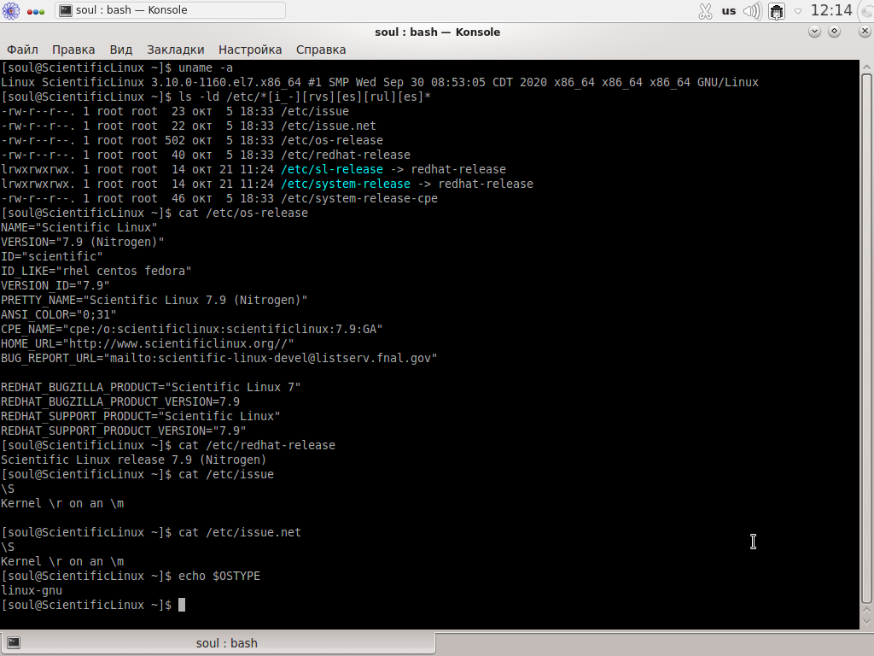The image size is (874, 656).
Task: Click terminal icon on the bash tab
Action: 14,643
